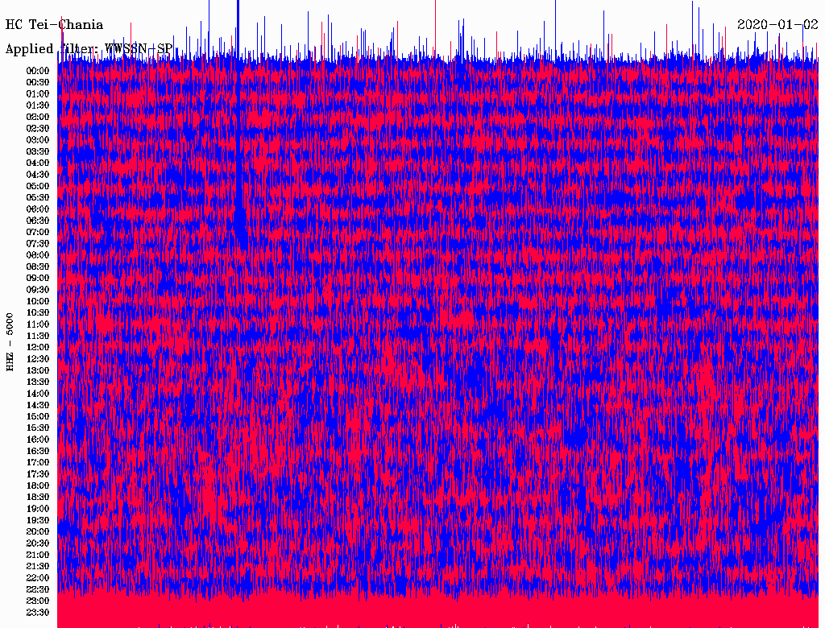Viewport: 825px width, 628px height.
Task: Select the 10:30 time label
Action: point(38,313)
